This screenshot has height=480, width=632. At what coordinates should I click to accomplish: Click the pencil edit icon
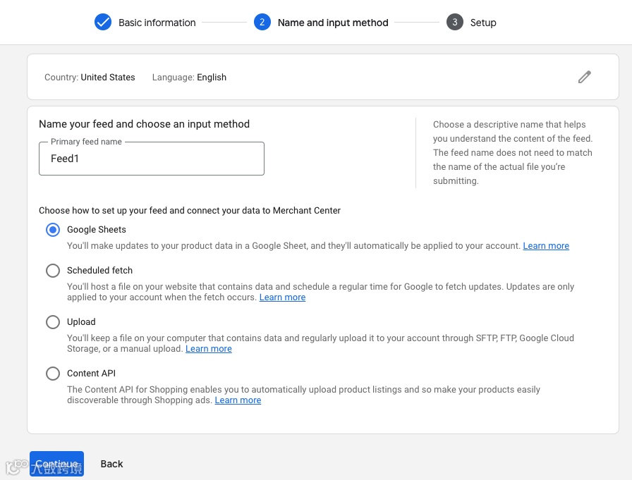point(584,78)
